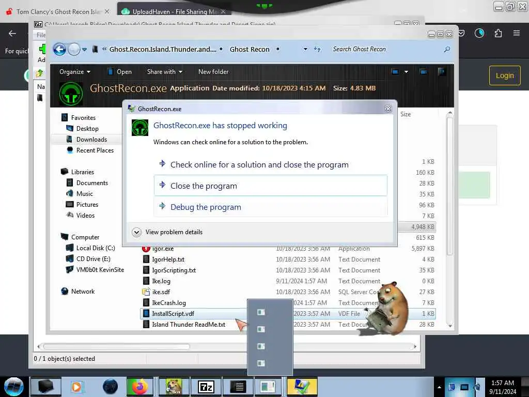Screen dimensions: 529x397
Task: Select VM0b0t KevinSite drive
Action: [x=100, y=269]
